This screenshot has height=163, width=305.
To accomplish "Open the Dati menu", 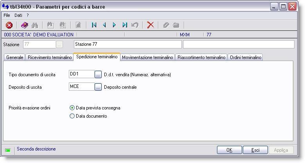I will pos(18,15).
